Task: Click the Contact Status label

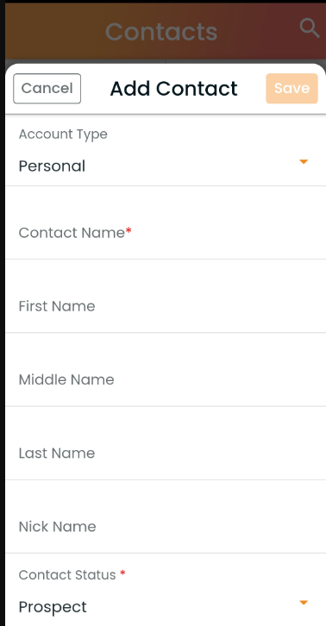Action: point(67,575)
